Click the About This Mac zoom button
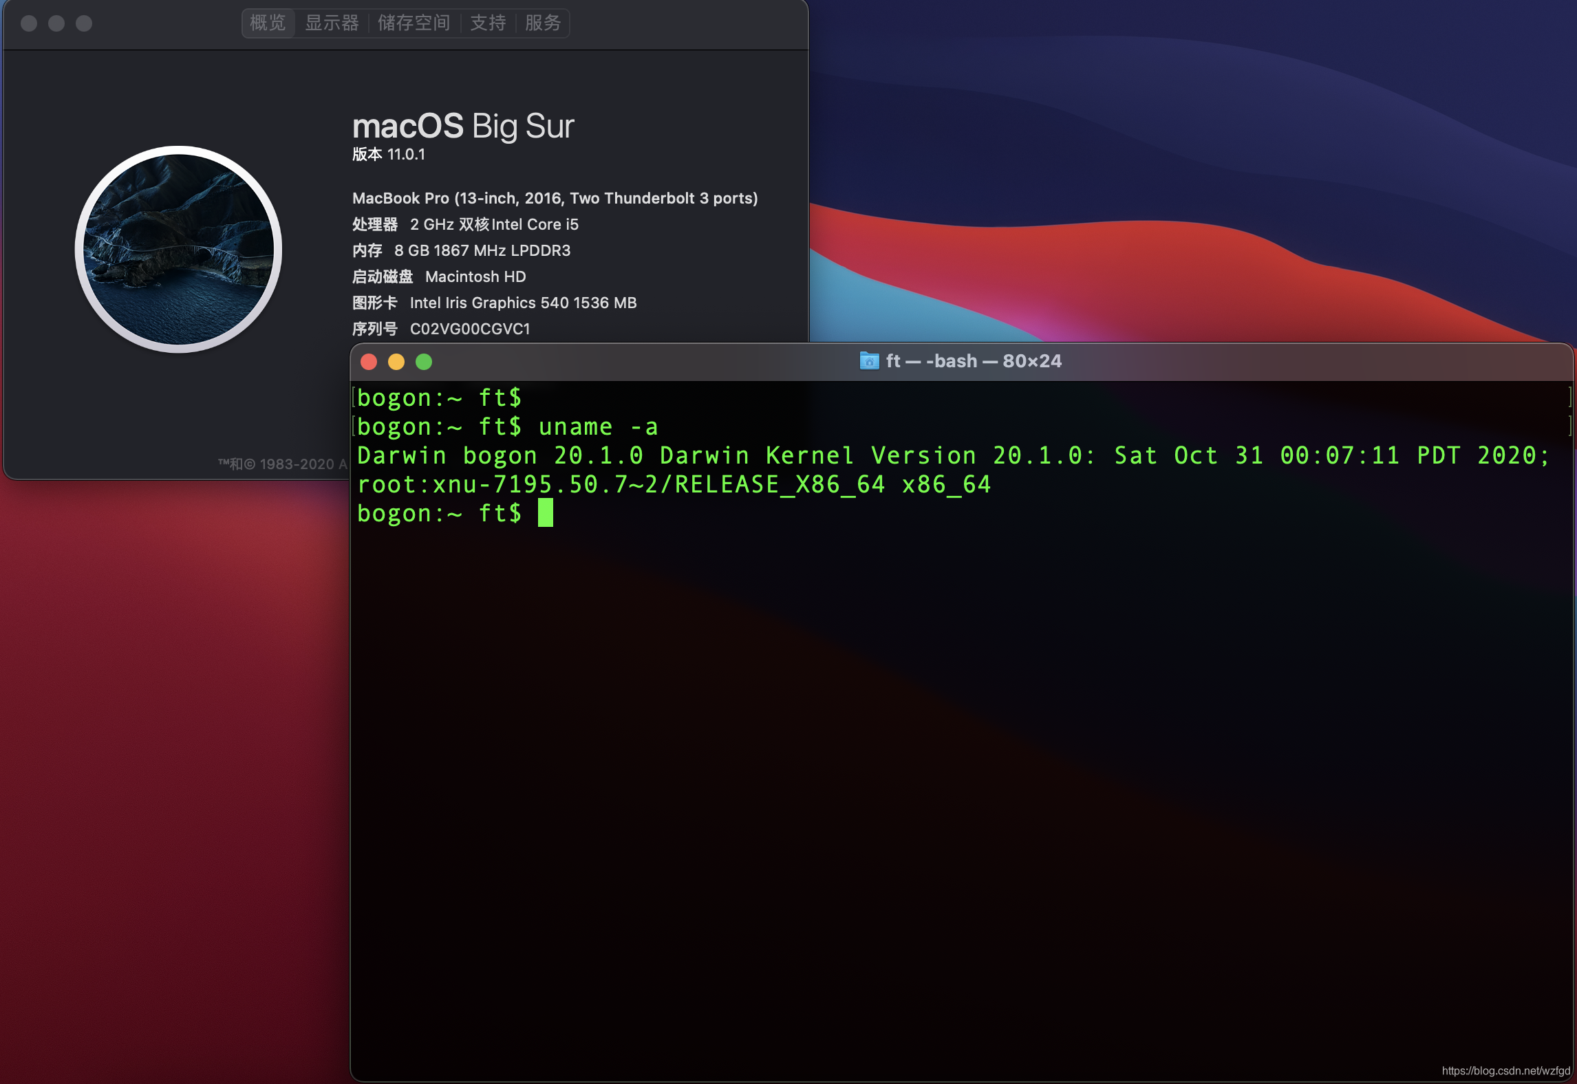This screenshot has height=1084, width=1577. click(84, 23)
